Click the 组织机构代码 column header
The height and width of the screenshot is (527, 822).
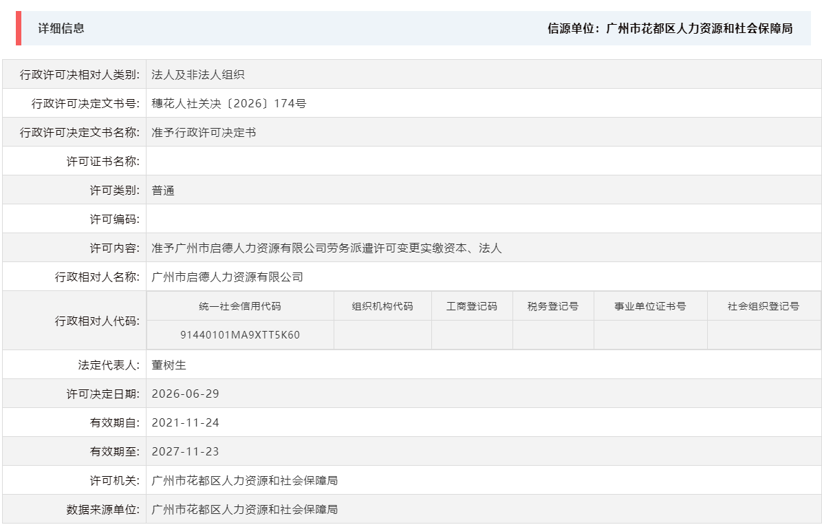tap(382, 306)
